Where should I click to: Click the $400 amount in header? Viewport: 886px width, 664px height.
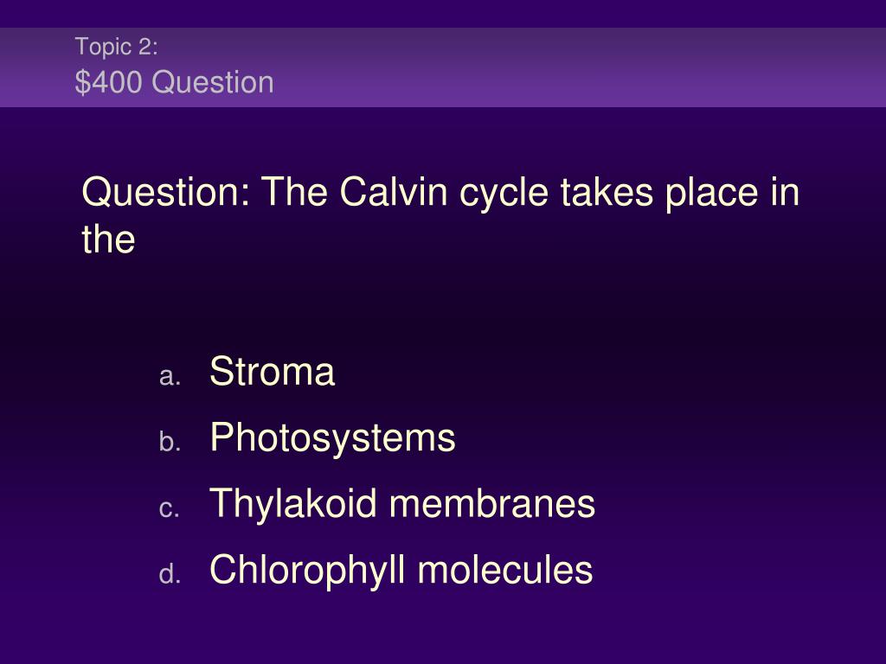pos(108,82)
